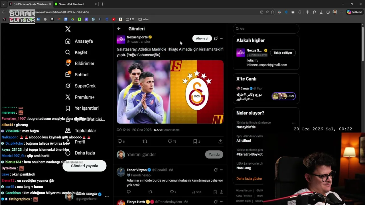Viewport: 365px width, 205px height.
Task: Click the repost icon on the main post
Action: 145,141
